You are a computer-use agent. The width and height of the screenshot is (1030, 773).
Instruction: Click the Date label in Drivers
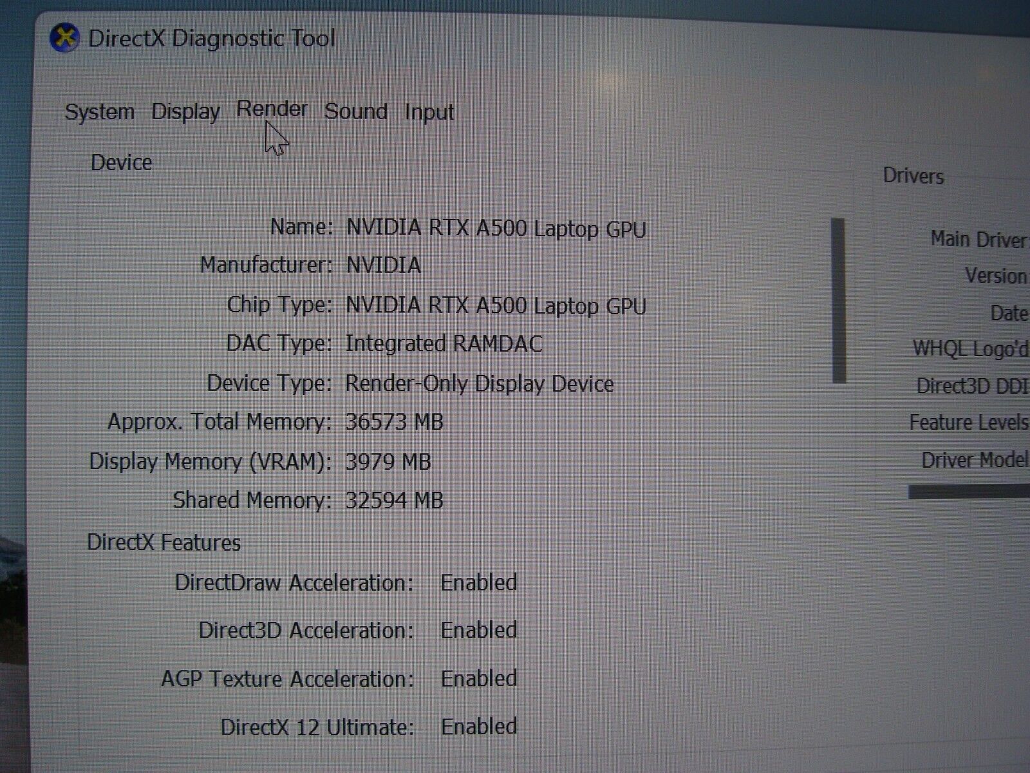point(1009,313)
